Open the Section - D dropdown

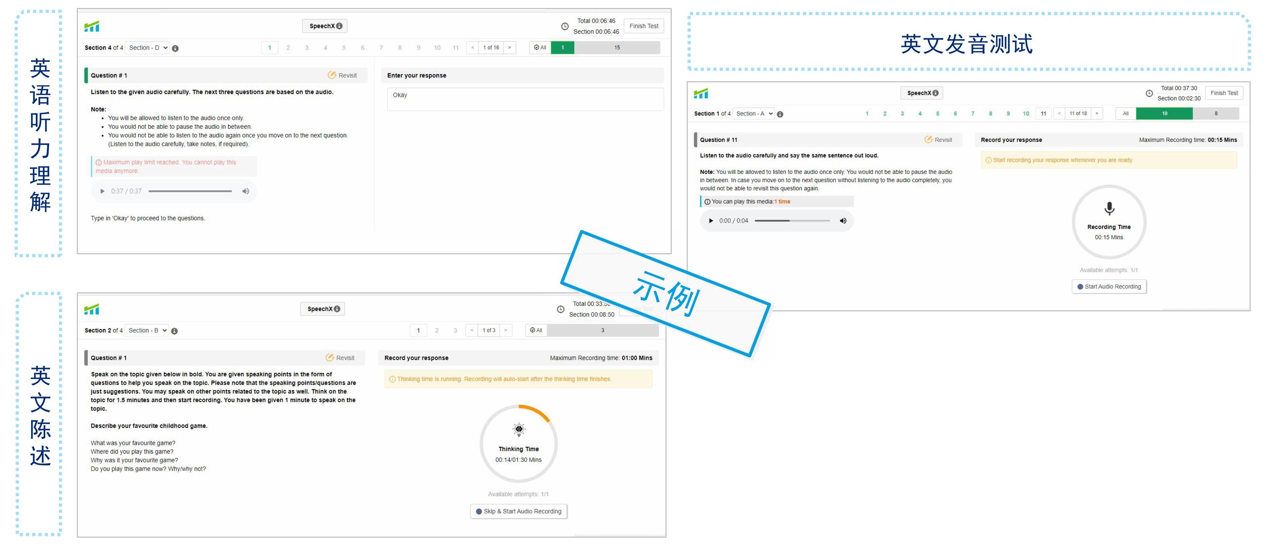(148, 48)
